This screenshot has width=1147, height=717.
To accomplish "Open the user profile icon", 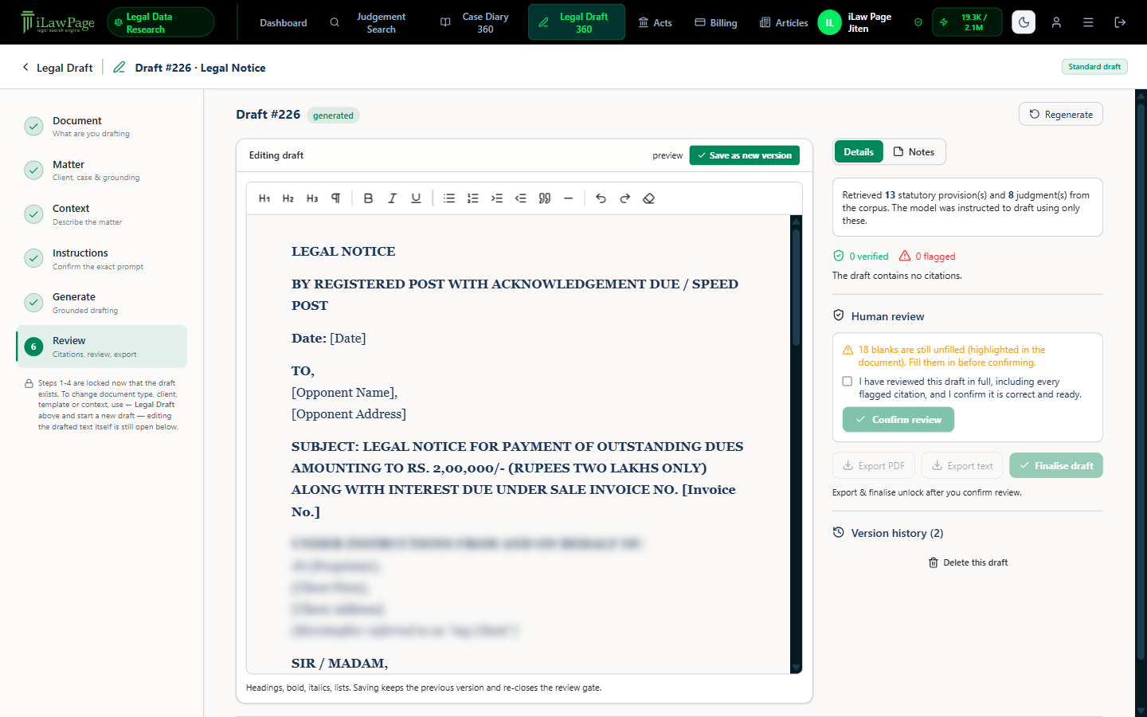I will point(1056,22).
